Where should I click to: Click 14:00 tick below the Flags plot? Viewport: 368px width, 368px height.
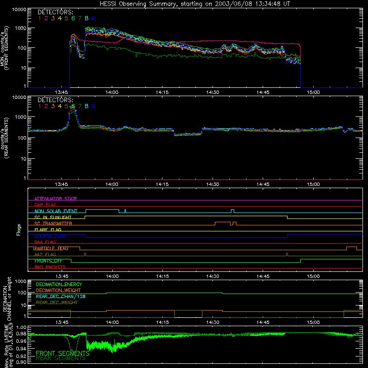coord(112,276)
